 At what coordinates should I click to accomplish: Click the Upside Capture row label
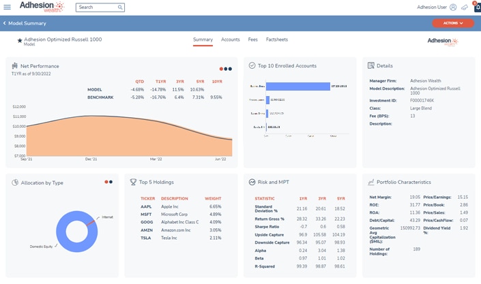pyautogui.click(x=269, y=235)
